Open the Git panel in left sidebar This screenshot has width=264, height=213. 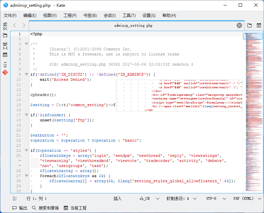click(5, 68)
